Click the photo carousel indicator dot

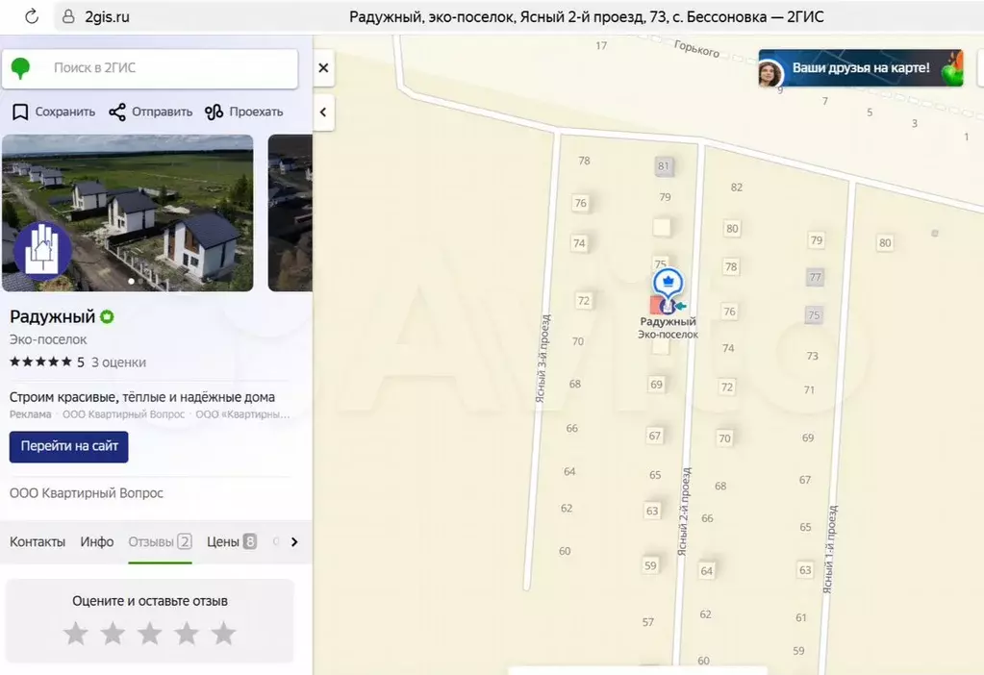(x=131, y=281)
